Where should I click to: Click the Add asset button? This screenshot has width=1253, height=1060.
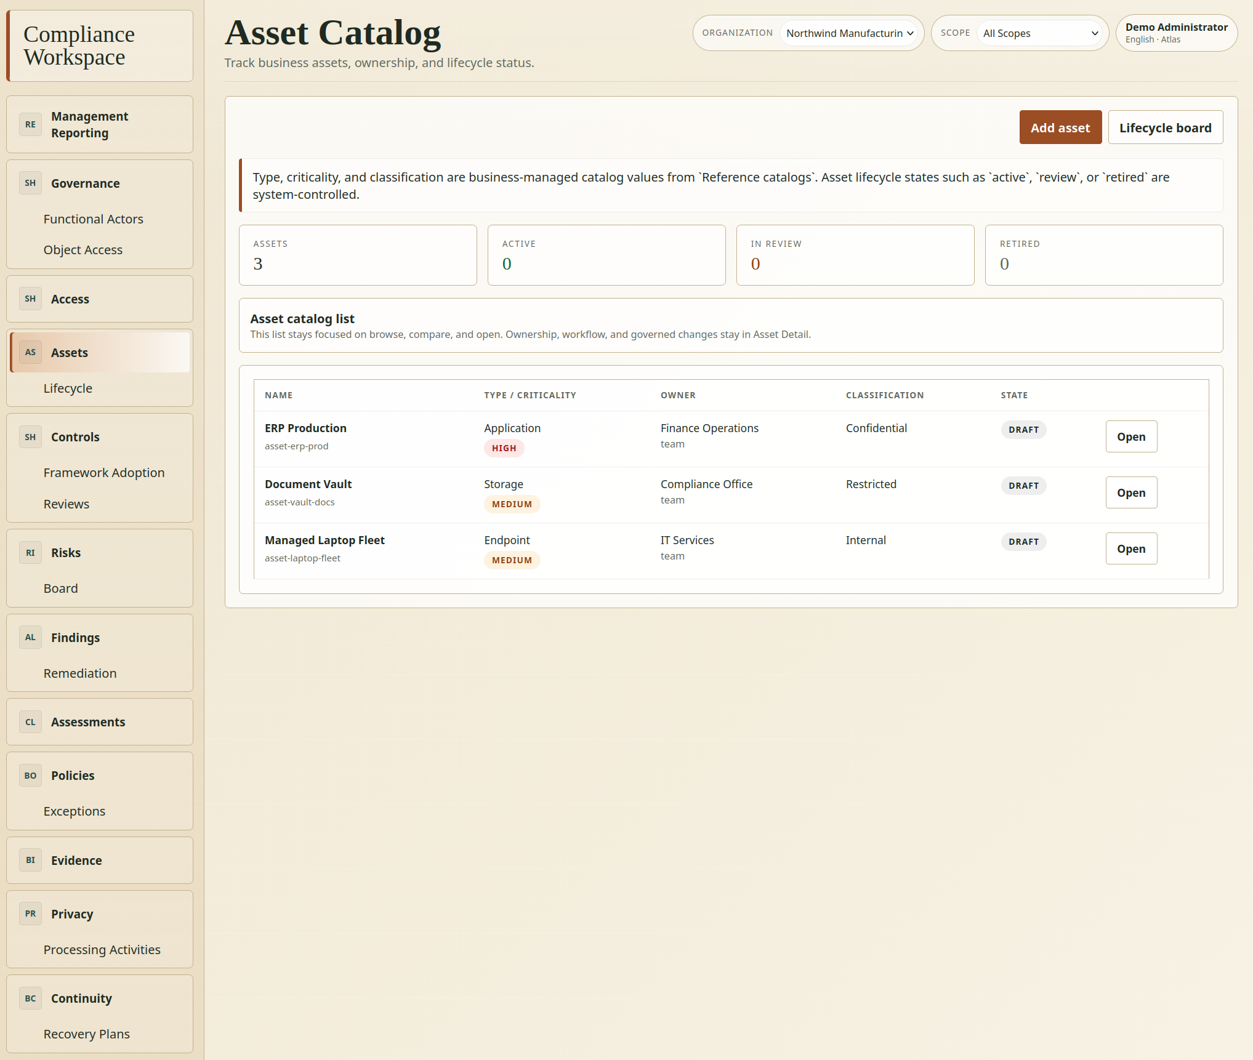[x=1060, y=127]
